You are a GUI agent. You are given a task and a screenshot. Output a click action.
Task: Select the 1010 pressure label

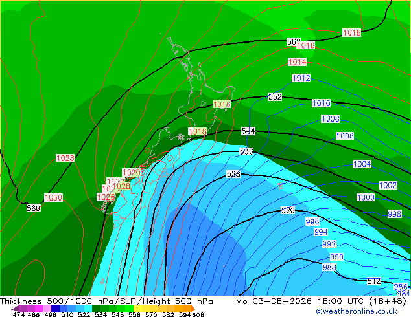(x=321, y=103)
